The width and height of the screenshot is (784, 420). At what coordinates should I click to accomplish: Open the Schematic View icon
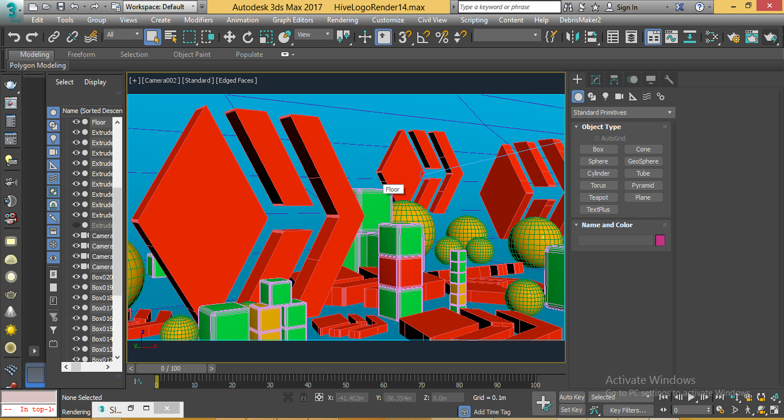coord(690,37)
